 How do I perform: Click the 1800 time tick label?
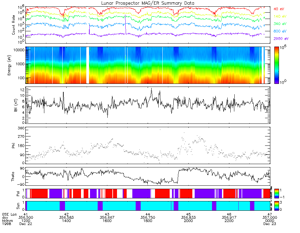click(x=148, y=221)
